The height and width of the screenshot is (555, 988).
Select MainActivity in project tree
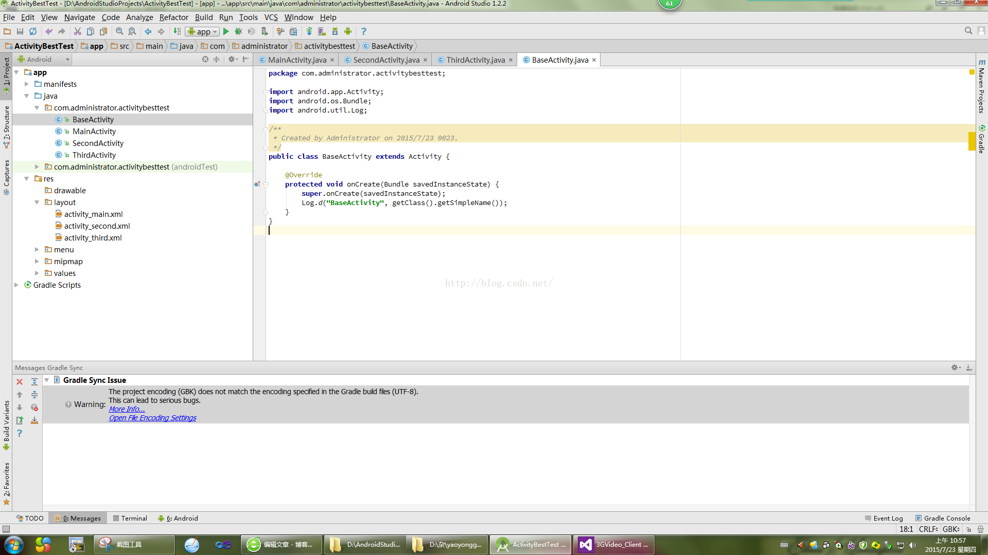94,132
